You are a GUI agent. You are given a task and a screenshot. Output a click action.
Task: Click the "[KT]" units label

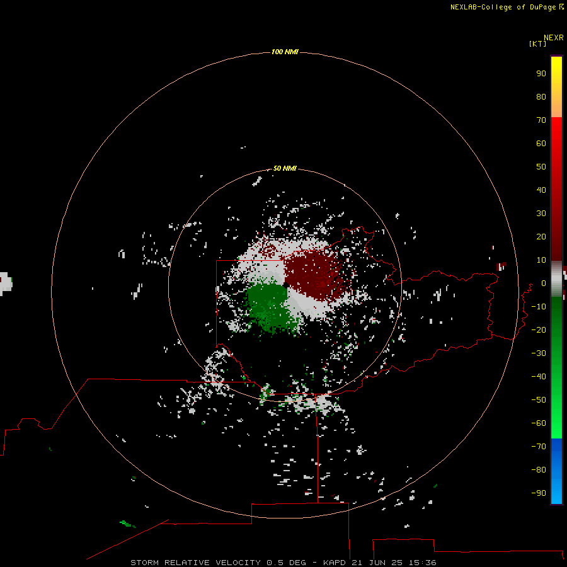[x=537, y=43]
